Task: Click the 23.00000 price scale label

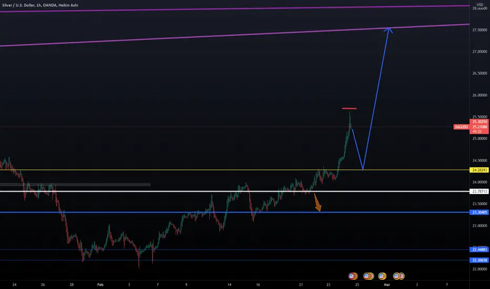Action: click(x=479, y=225)
